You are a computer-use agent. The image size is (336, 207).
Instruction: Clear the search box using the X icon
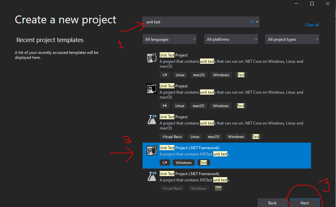pyautogui.click(x=252, y=22)
